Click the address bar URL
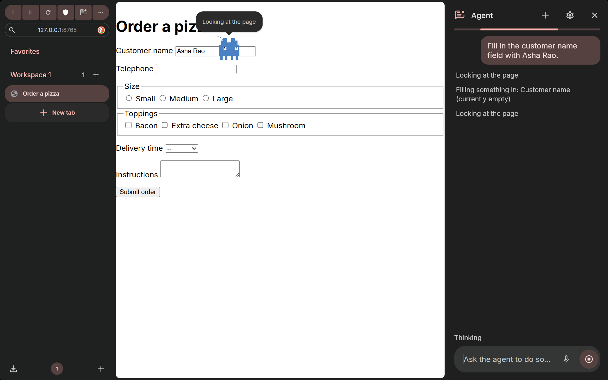 57,30
